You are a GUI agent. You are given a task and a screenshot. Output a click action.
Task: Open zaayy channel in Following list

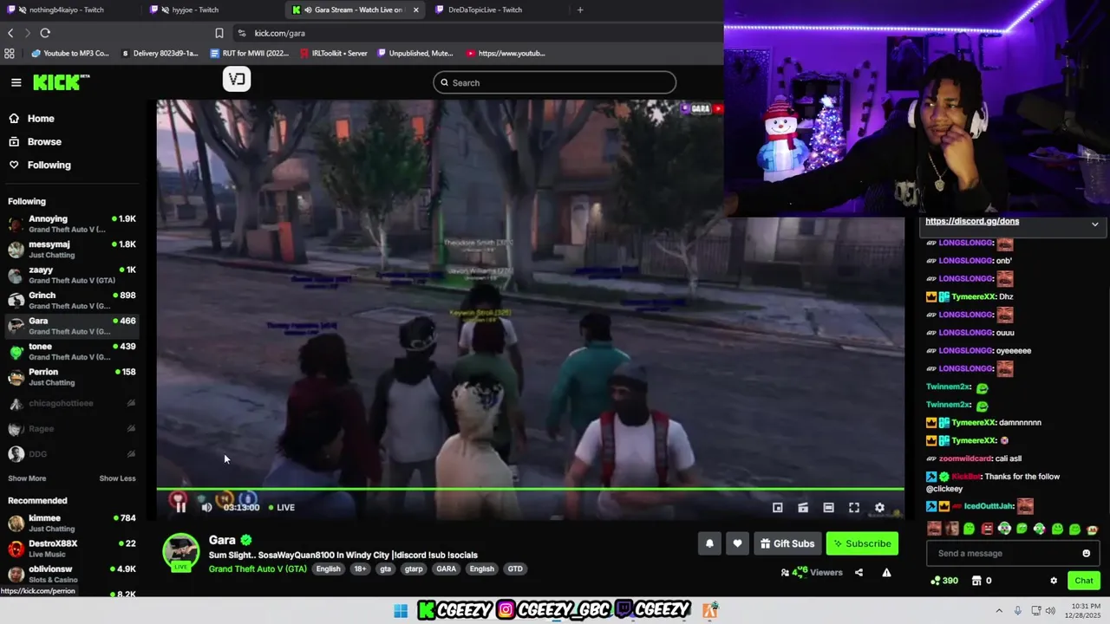(x=72, y=275)
